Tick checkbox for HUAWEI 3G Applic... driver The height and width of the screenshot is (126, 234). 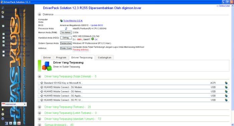[x=39, y=96]
